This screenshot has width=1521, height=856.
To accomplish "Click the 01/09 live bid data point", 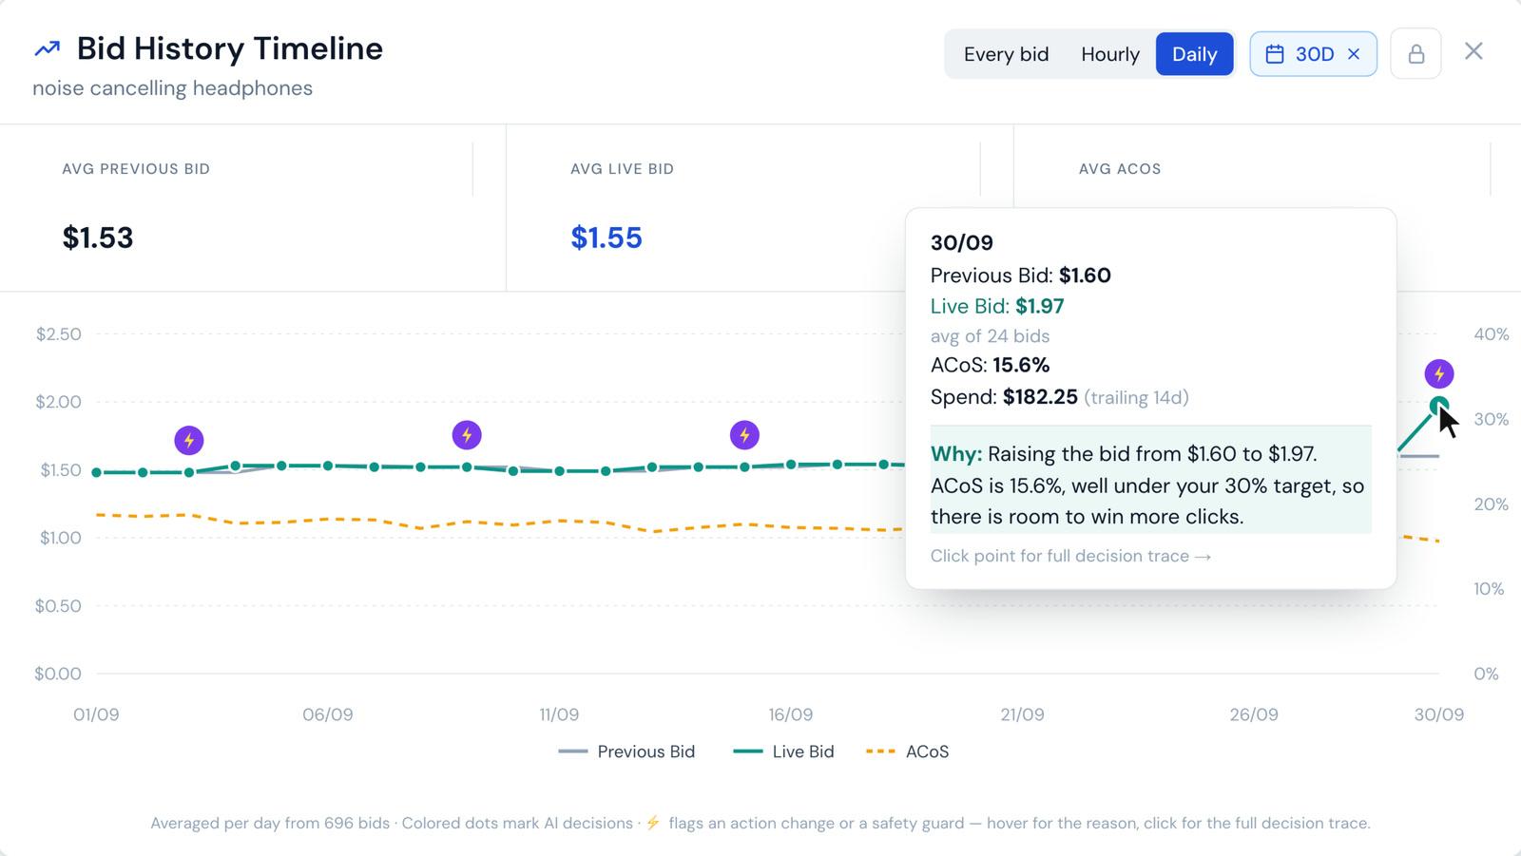I will (97, 472).
